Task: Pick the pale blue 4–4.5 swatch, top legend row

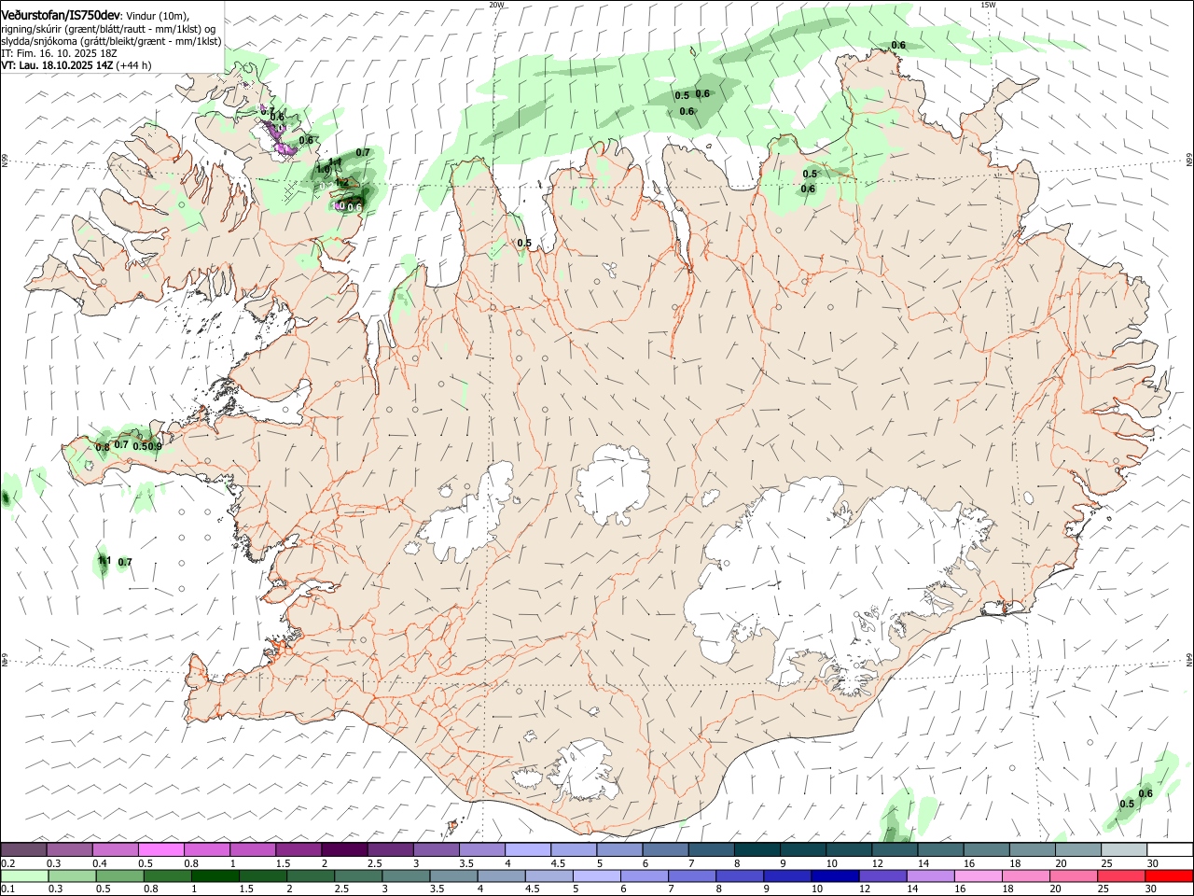Action: [527, 849]
